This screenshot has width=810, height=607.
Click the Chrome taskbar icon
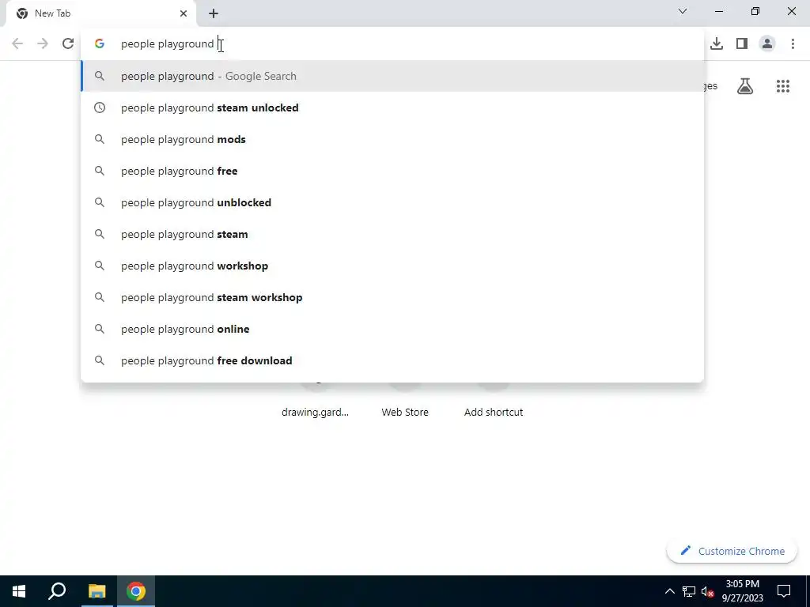[136, 591]
